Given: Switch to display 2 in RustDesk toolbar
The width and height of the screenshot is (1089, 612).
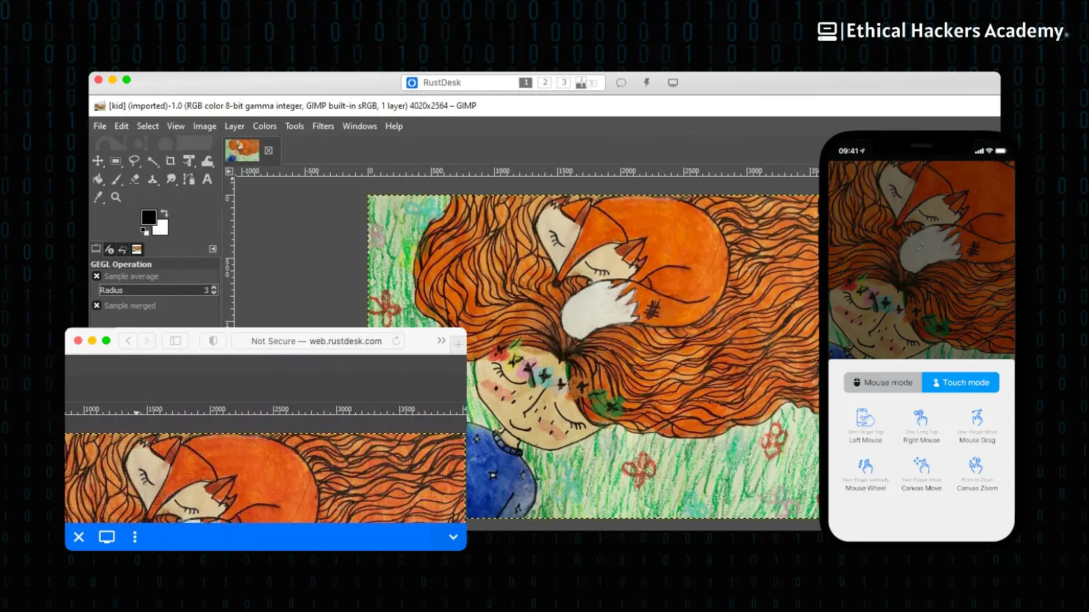Looking at the screenshot, I should (544, 82).
